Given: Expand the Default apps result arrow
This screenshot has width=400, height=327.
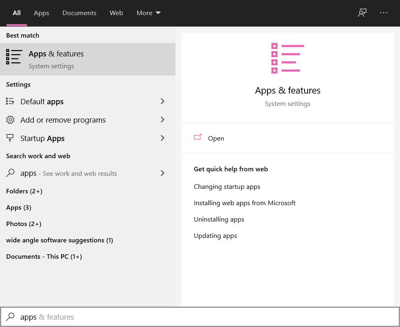Looking at the screenshot, I should click(162, 101).
